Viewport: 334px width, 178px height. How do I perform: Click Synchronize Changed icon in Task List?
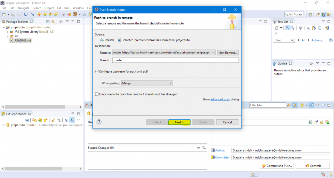[x=327, y=28]
